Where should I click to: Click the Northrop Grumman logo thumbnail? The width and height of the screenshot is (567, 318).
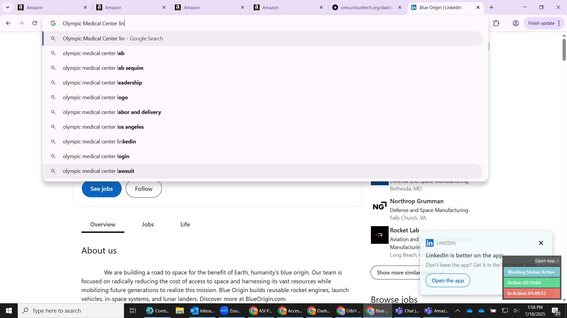(x=379, y=206)
